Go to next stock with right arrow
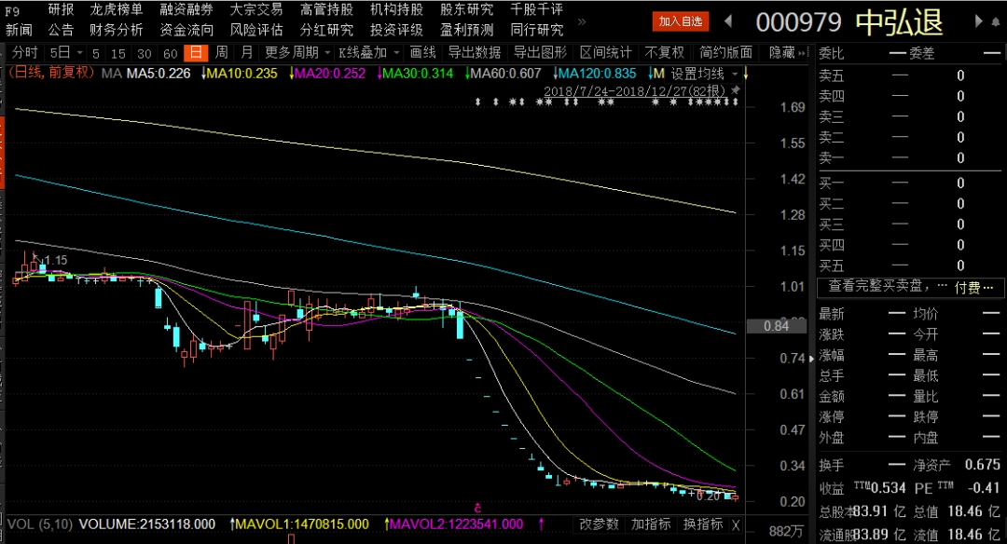The height and width of the screenshot is (544, 1007). click(x=978, y=20)
